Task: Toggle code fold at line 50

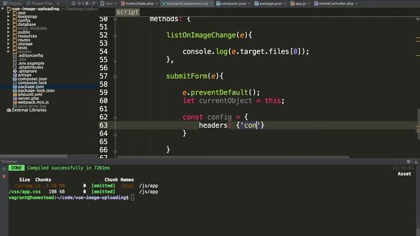Action: pos(115,19)
